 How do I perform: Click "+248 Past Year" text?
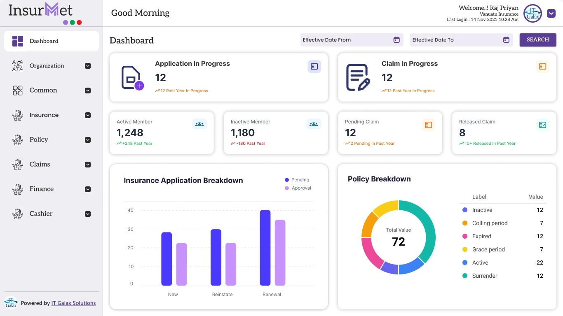pyautogui.click(x=137, y=144)
